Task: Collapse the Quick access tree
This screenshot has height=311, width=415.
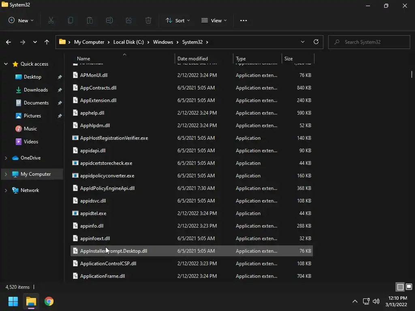Action: (6, 64)
